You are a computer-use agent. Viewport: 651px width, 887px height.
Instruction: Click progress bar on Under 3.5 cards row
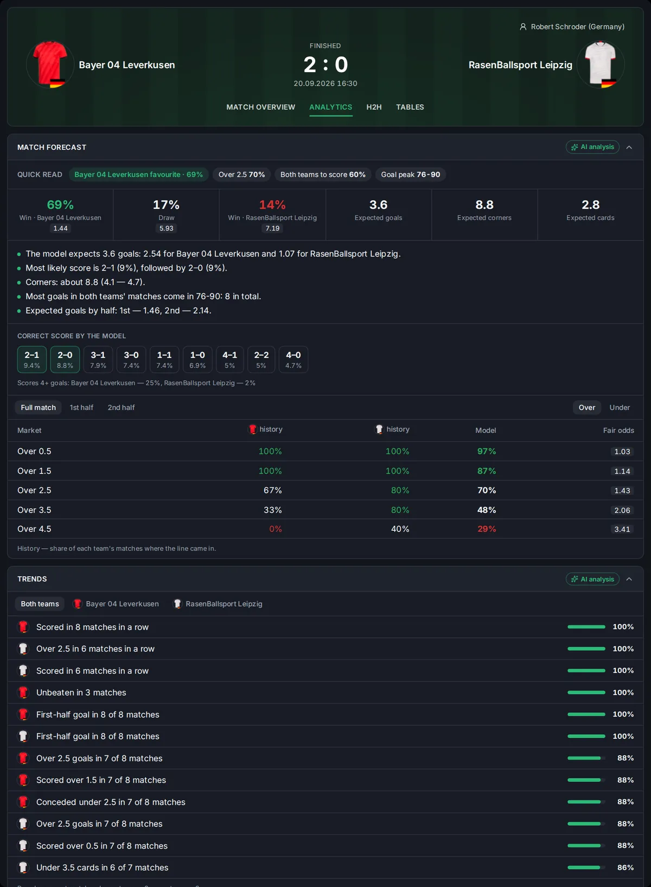(586, 867)
